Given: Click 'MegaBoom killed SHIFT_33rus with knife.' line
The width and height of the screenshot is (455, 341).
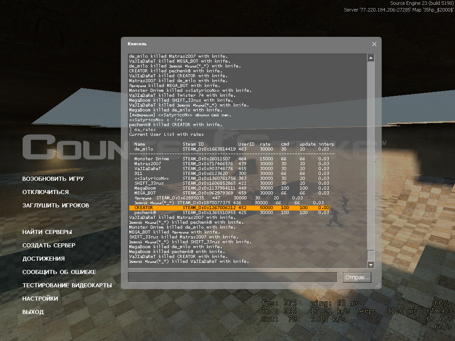Looking at the screenshot, I should click(181, 100).
